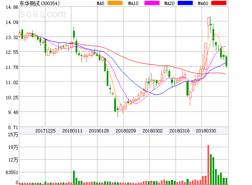Click the MA10 legend label
Viewport: 252px width, 185px height.
[133, 3]
